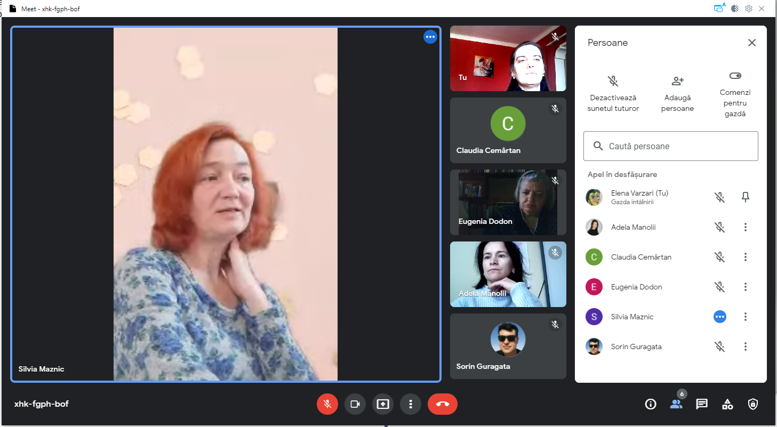Expand options for Sorin Guragata
The width and height of the screenshot is (777, 427).
click(746, 347)
